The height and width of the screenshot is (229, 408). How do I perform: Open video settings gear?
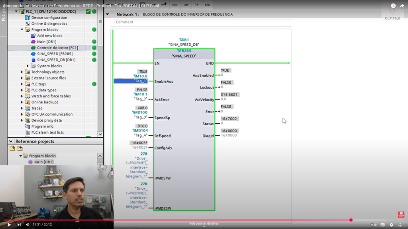(391, 225)
